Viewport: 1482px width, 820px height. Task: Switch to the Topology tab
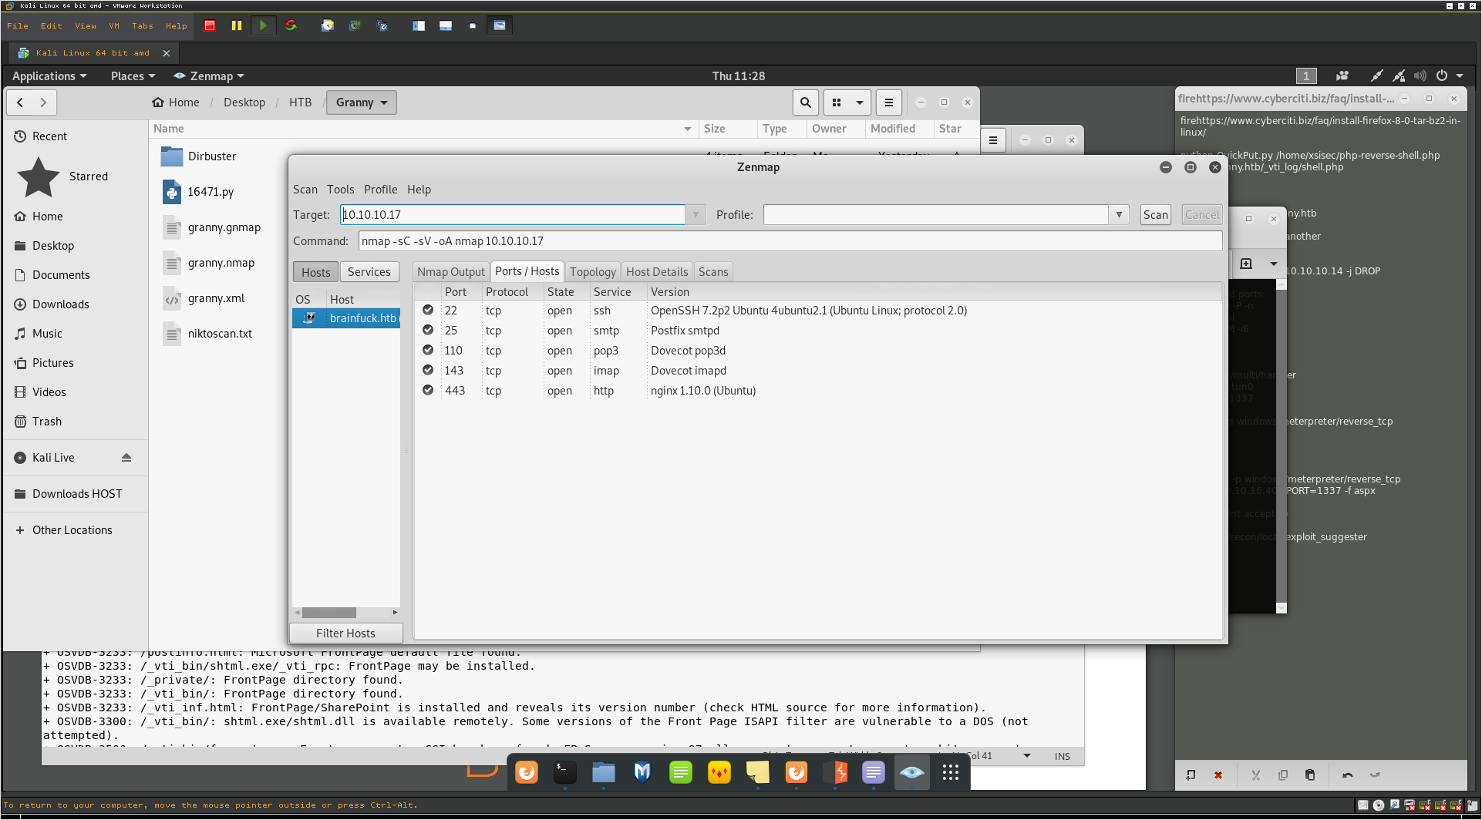[593, 272]
